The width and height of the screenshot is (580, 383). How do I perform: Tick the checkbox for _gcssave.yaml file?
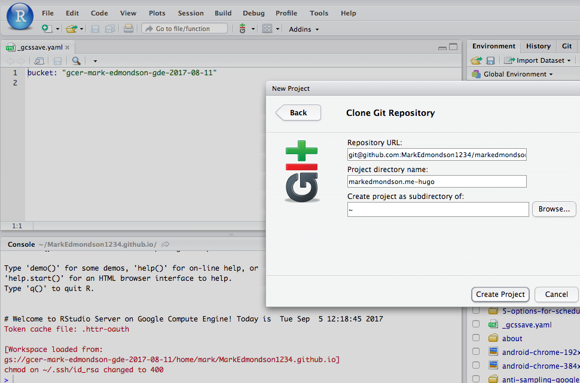point(476,324)
